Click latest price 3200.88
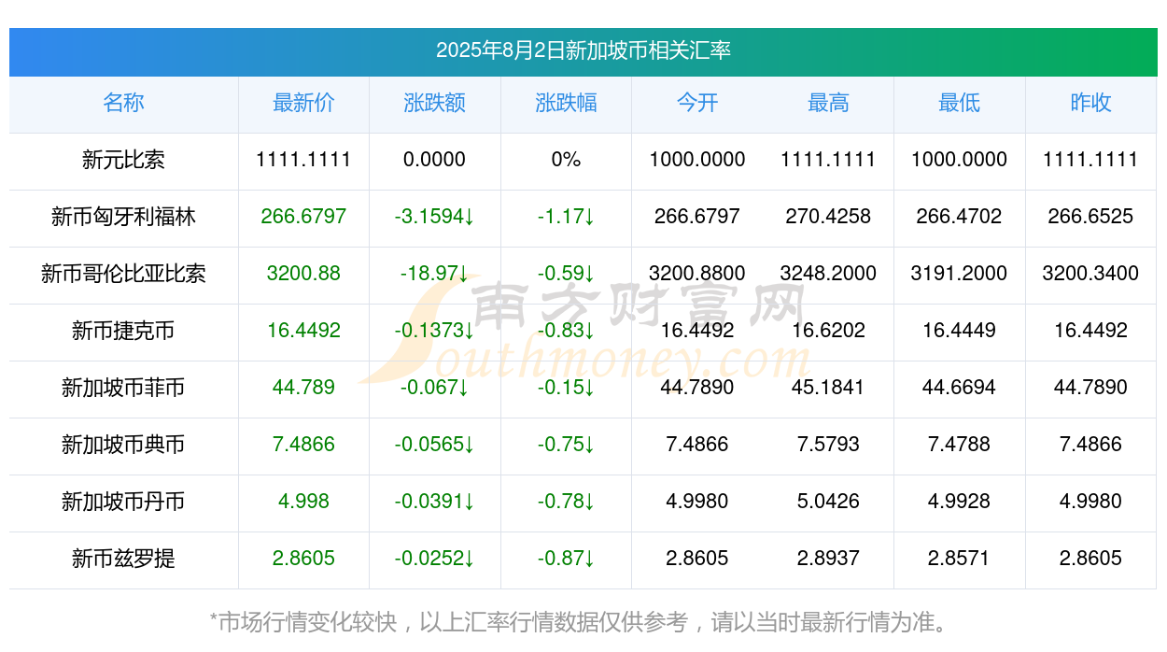 [x=303, y=274]
